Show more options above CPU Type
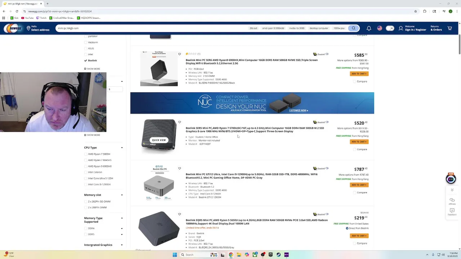The height and width of the screenshot is (259, 461). coord(92,135)
